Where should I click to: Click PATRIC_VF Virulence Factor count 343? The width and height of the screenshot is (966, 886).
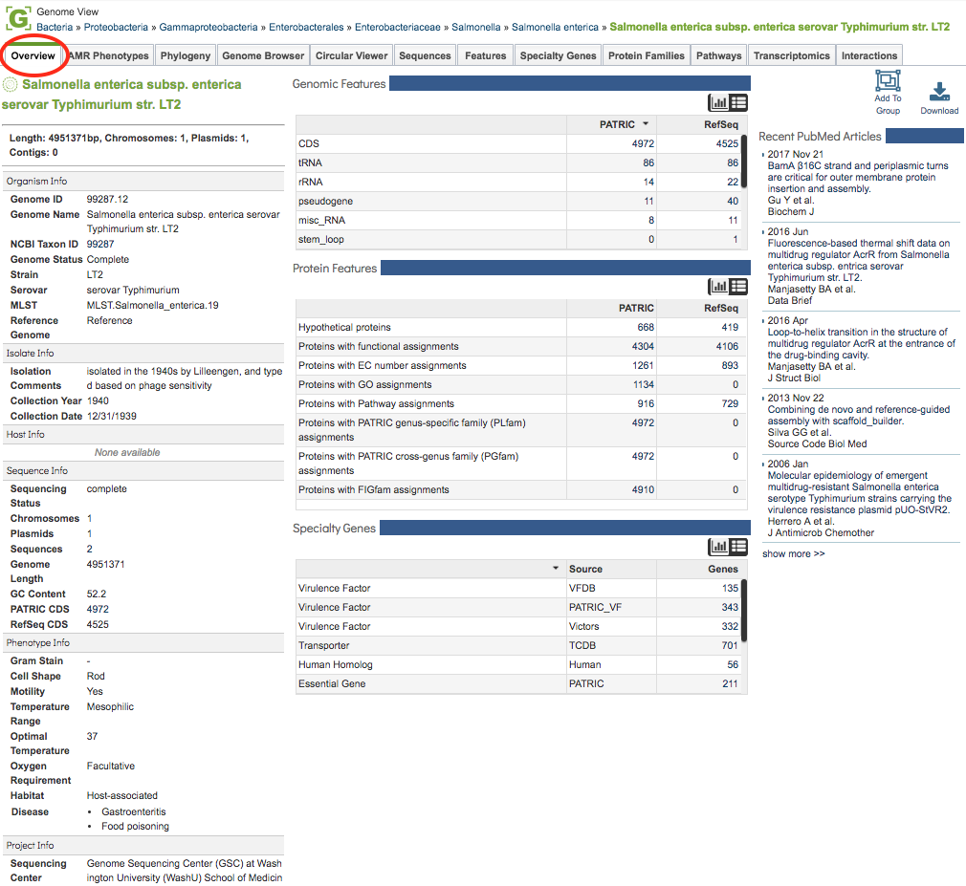pos(730,607)
